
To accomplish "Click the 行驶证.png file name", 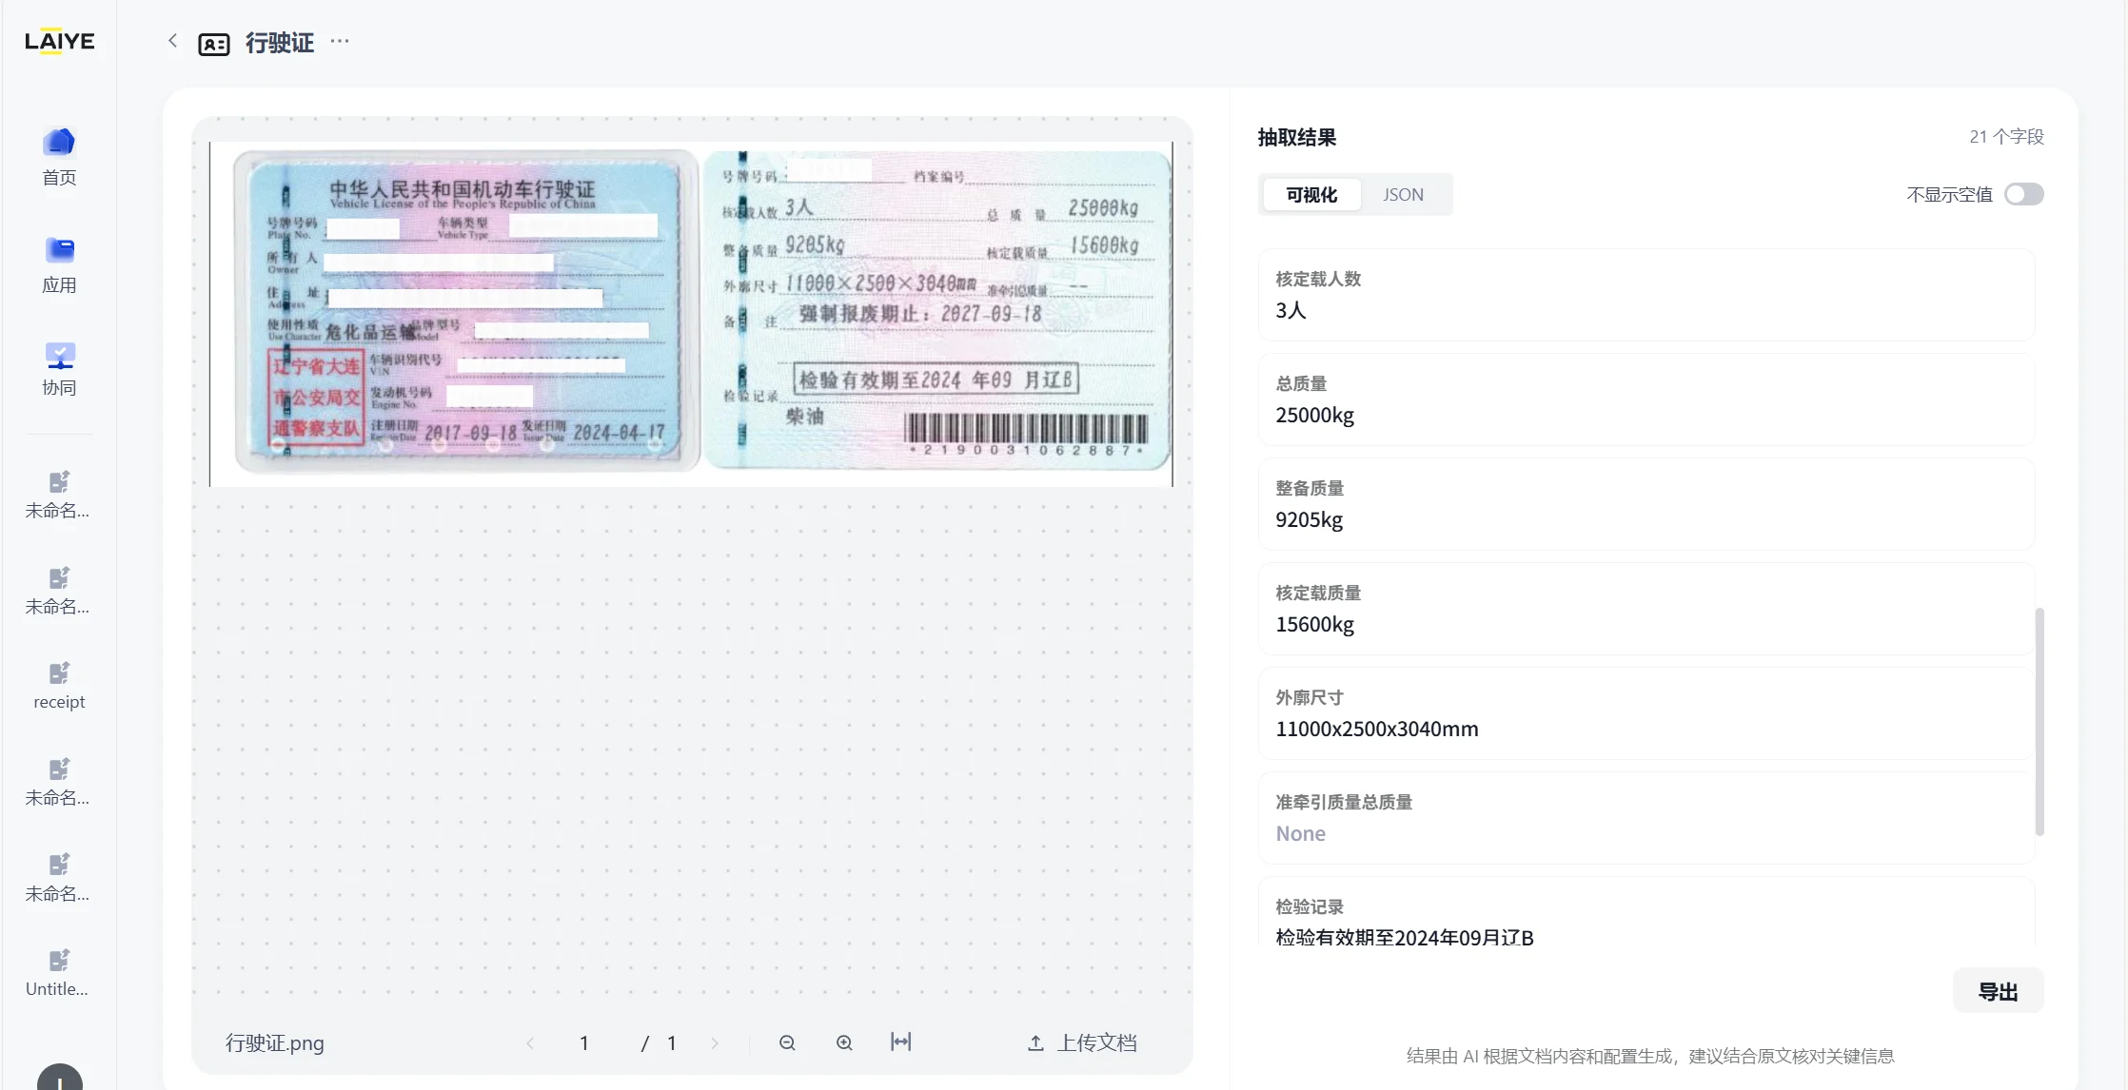I will coord(275,1043).
